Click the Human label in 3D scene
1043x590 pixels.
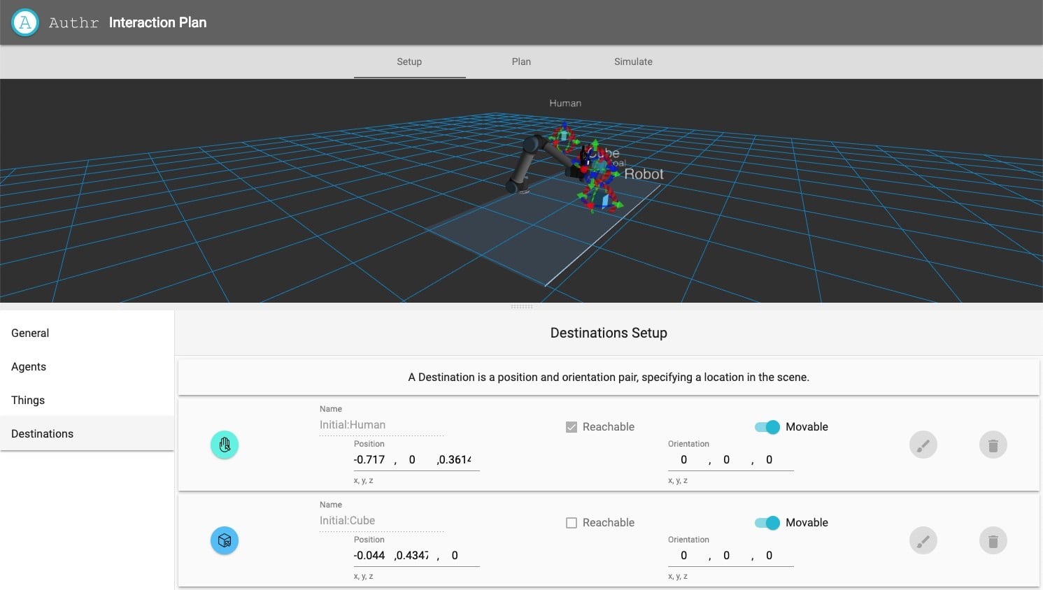[x=565, y=103]
